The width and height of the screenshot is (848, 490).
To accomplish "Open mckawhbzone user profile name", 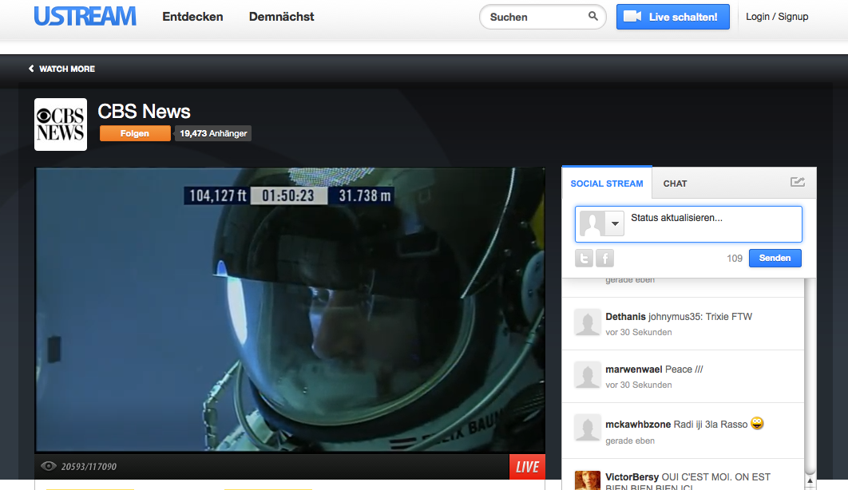I will (x=638, y=425).
